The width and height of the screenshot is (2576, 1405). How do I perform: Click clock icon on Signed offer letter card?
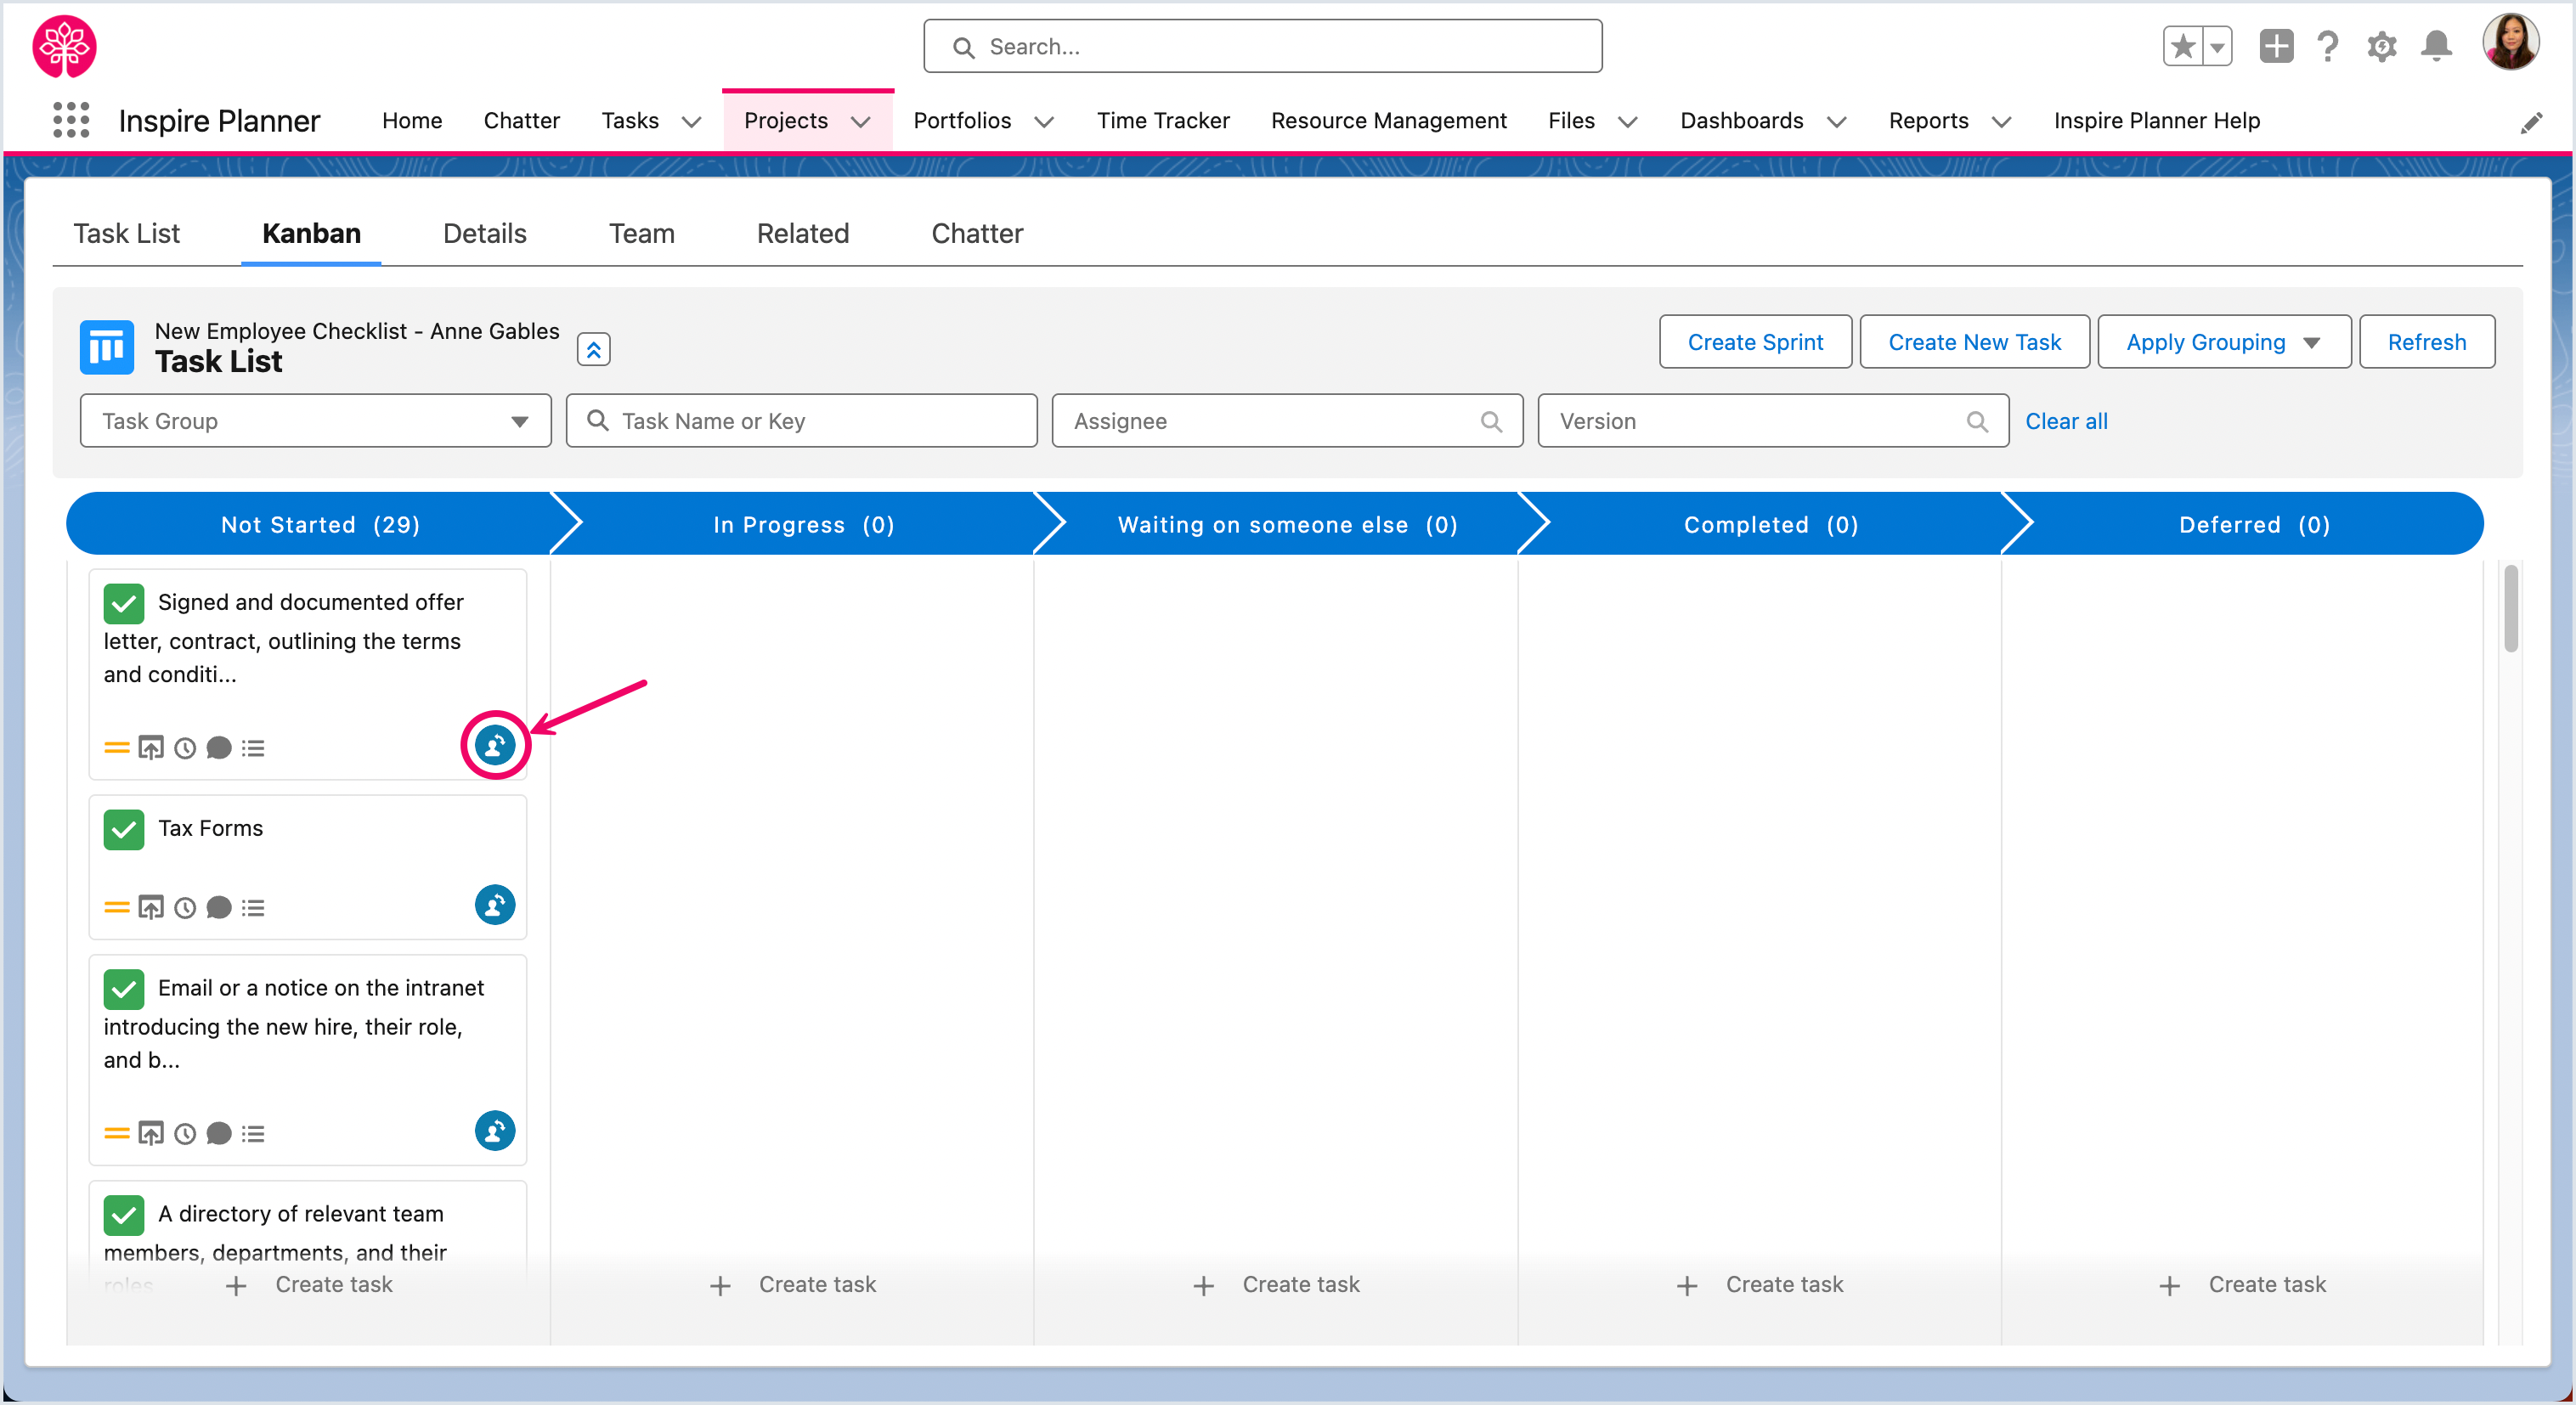point(185,748)
